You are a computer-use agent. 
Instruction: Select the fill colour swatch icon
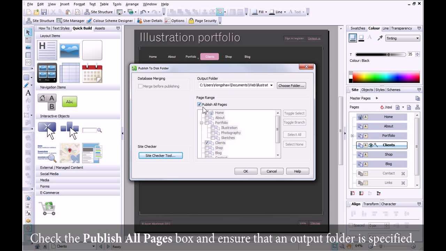tap(353, 38)
